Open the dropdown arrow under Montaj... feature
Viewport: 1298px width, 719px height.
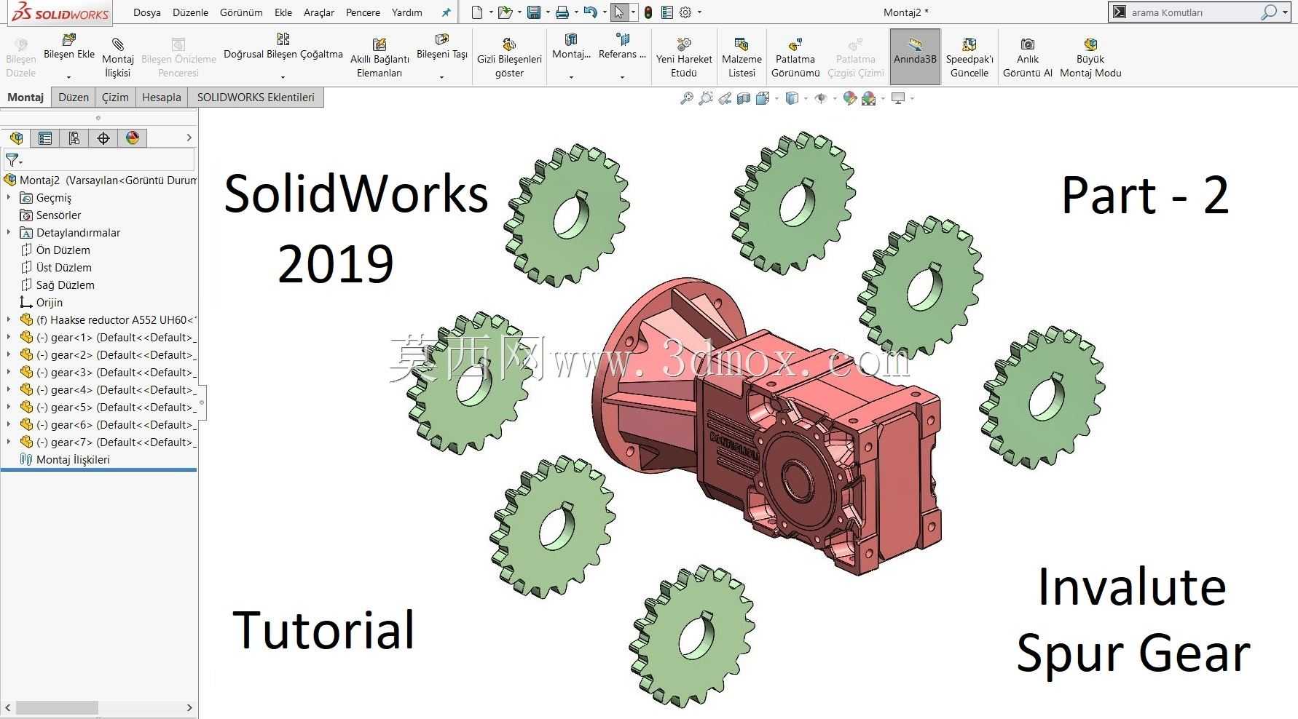tap(571, 76)
